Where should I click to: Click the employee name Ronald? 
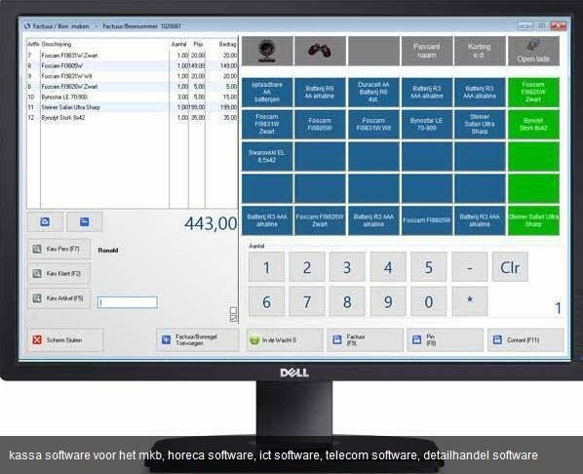pos(108,251)
